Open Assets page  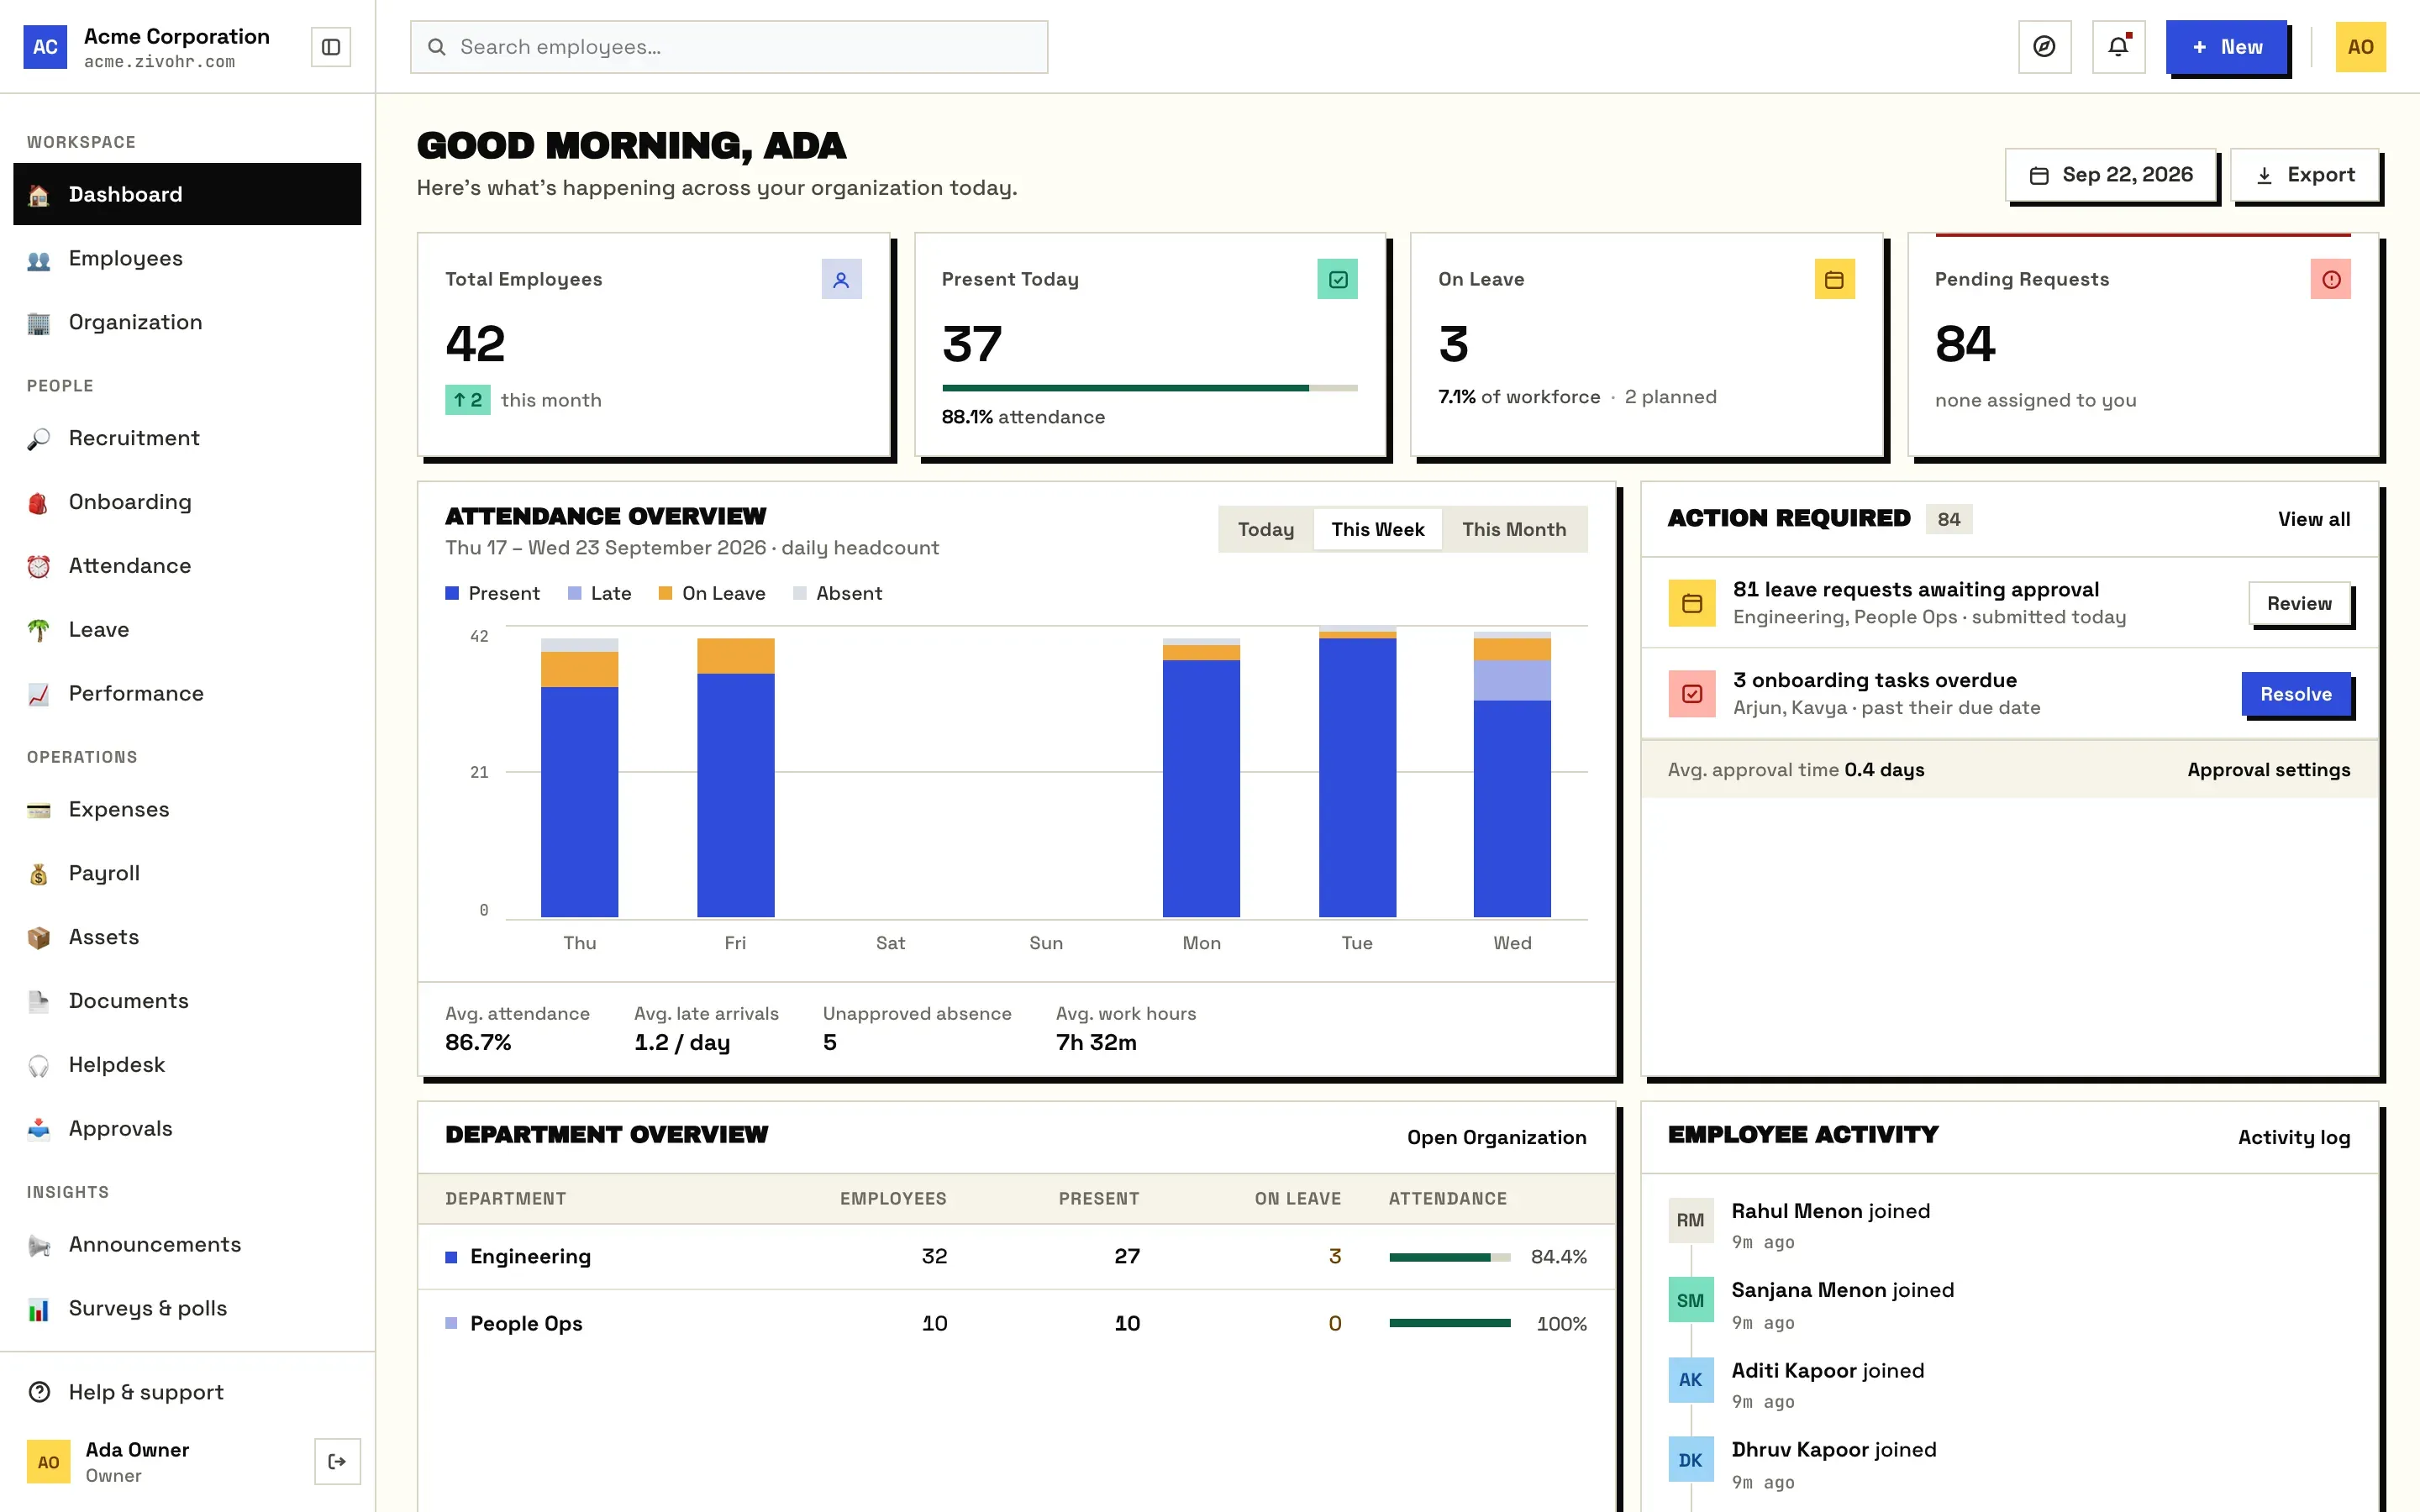point(187,937)
